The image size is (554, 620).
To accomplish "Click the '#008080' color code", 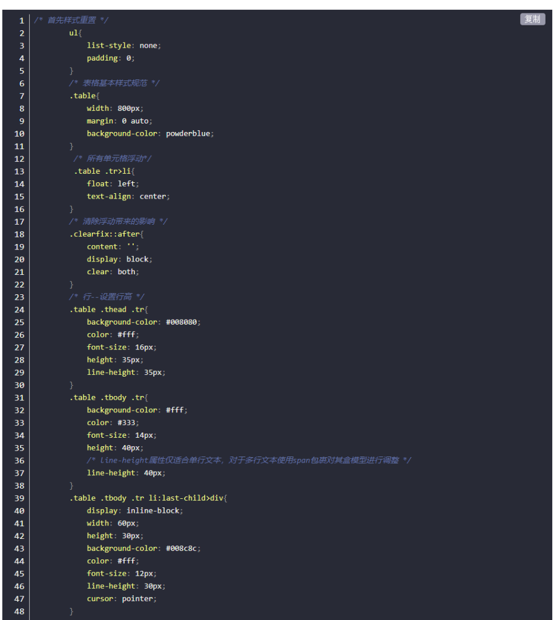I will [182, 322].
